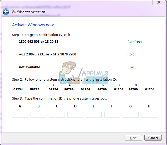Click the toll number +61 2 9870 2131

[32, 54]
